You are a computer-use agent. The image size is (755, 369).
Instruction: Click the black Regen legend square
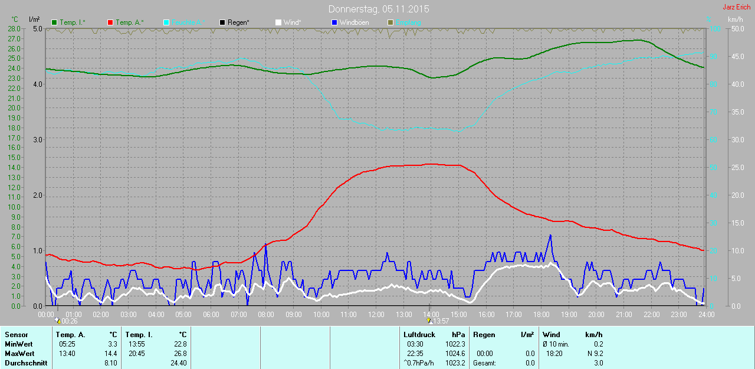[222, 22]
